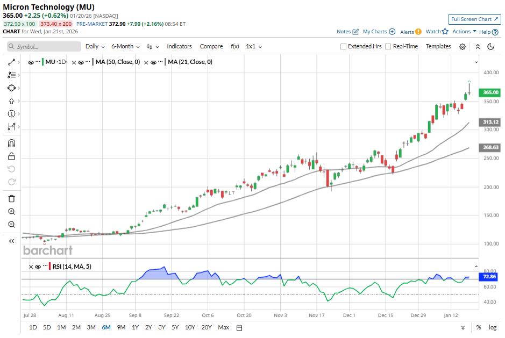Enable the Real-Time checkbox

point(389,47)
